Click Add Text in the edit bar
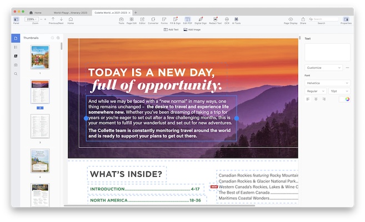Image resolution: width=365 pixels, height=222 pixels. coord(171,29)
